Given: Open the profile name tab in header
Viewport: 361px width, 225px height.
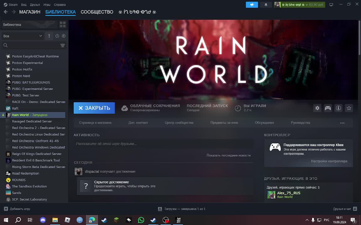Looking at the screenshot, I should coord(137,12).
